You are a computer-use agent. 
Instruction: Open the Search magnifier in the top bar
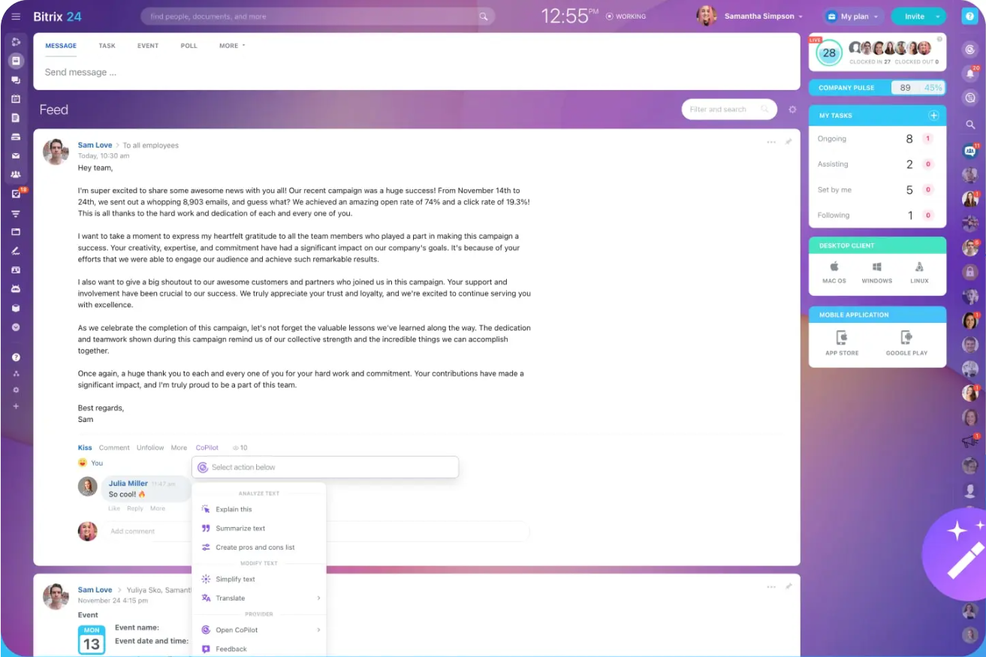[484, 15]
